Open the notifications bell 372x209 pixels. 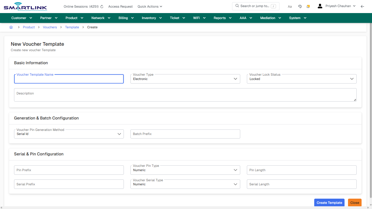pos(308,6)
